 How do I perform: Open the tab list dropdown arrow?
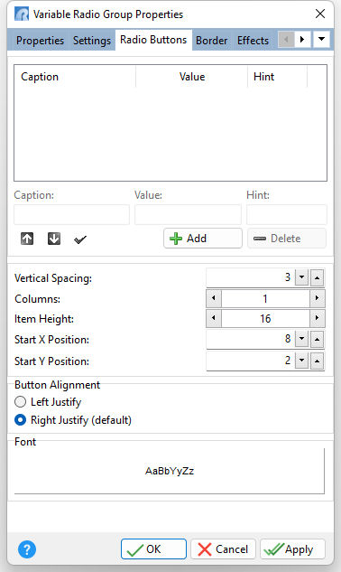(x=321, y=39)
